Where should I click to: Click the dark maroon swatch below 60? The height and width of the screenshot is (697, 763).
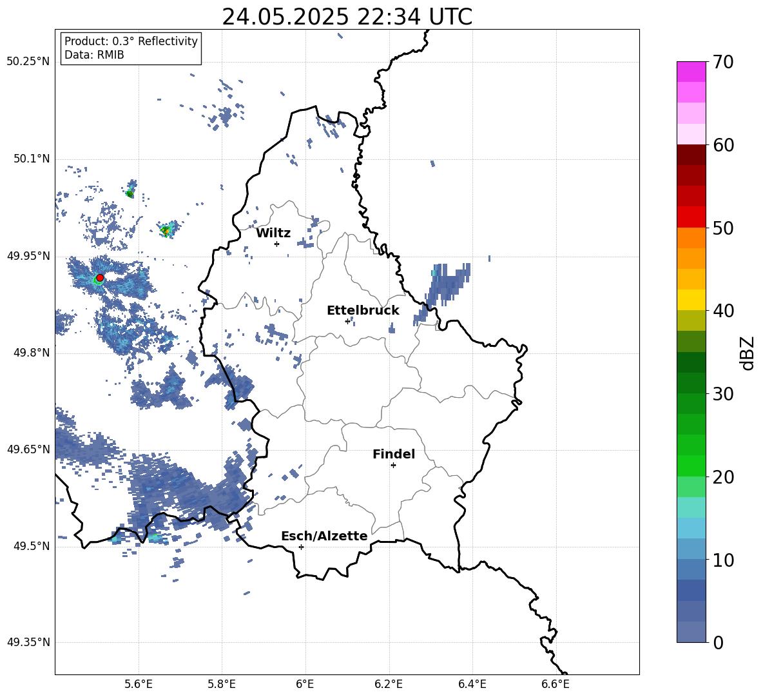point(691,155)
